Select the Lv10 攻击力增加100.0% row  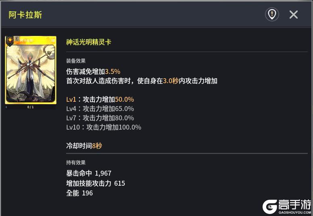(104, 127)
